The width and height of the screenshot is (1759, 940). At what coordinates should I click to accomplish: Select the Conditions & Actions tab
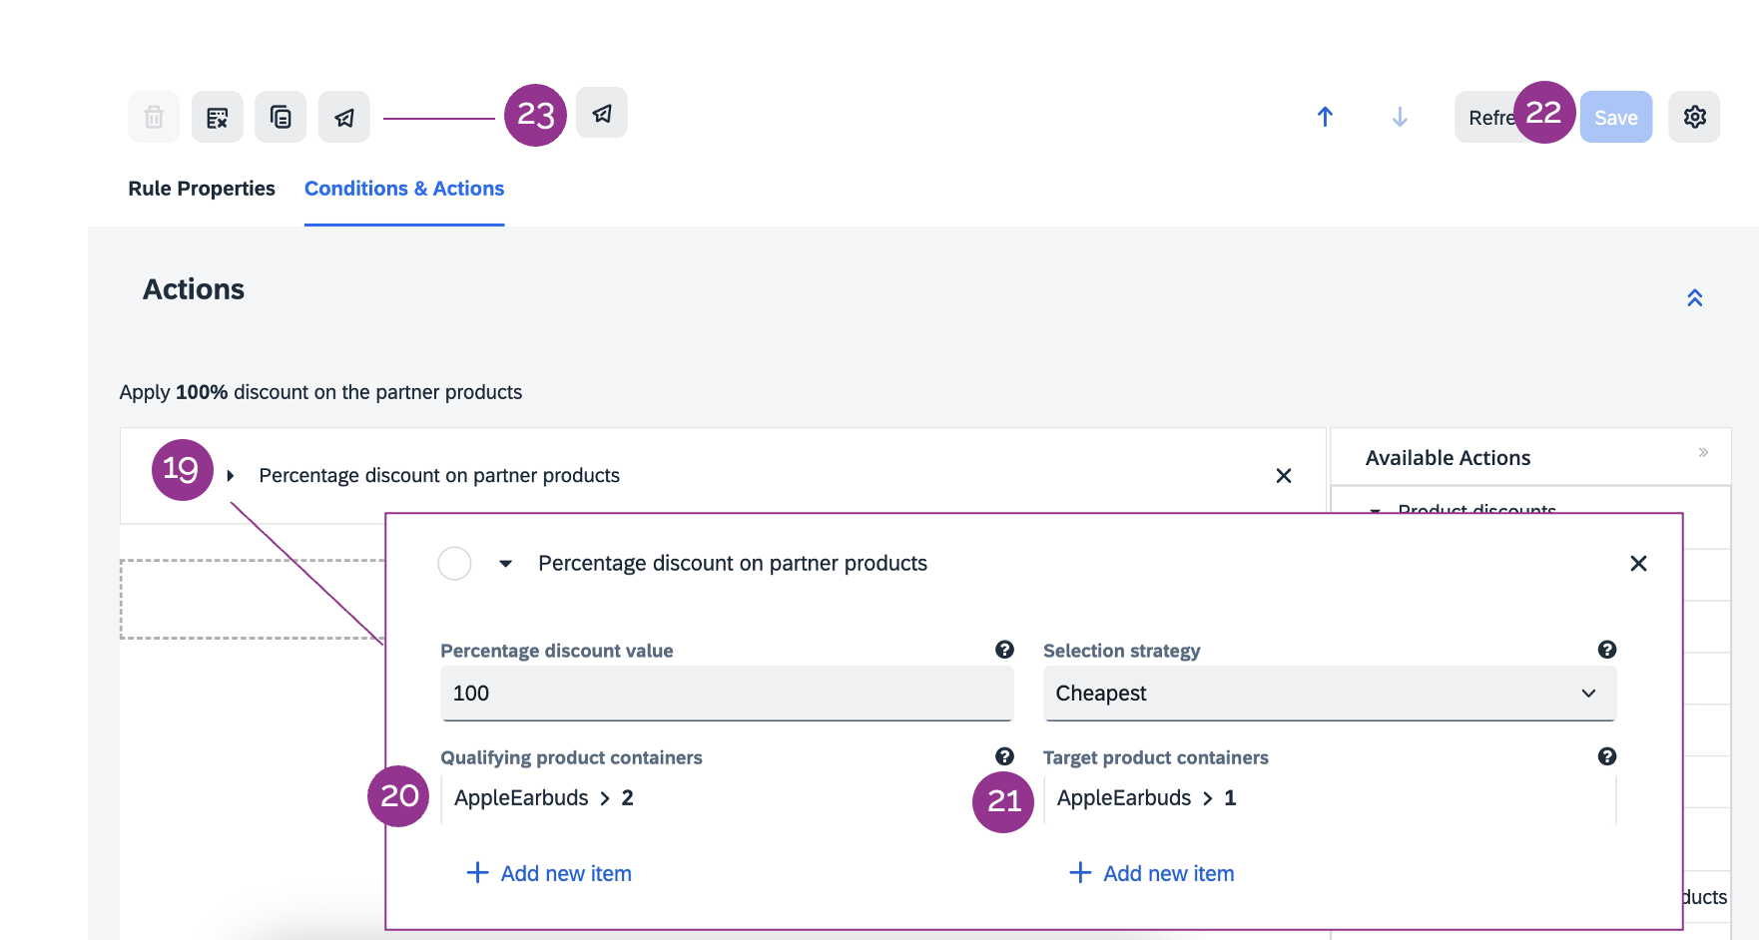tap(404, 189)
